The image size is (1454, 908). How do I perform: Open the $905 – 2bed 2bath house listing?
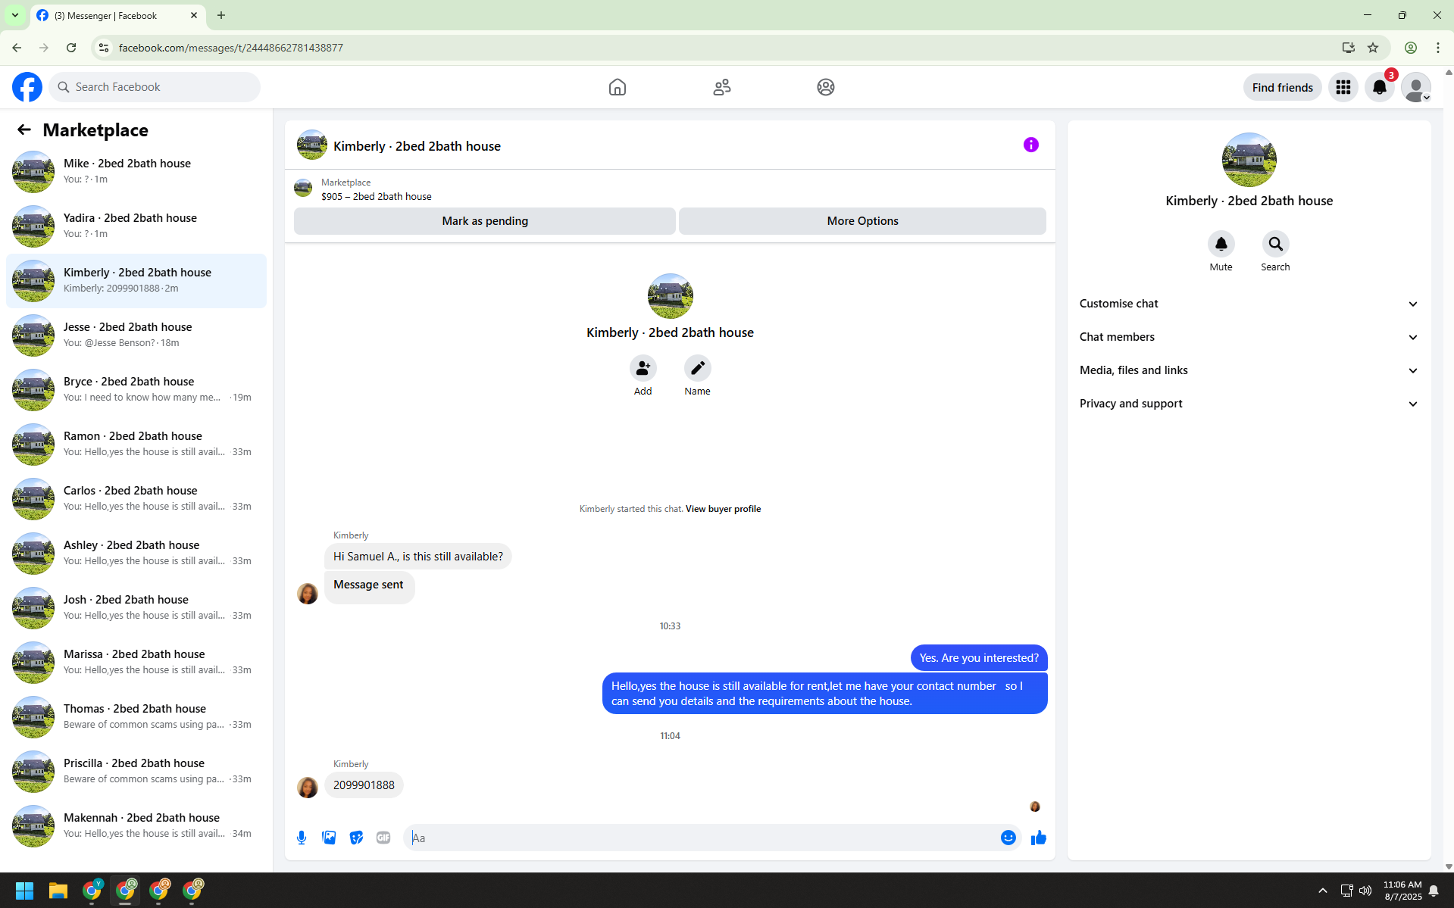point(377,196)
